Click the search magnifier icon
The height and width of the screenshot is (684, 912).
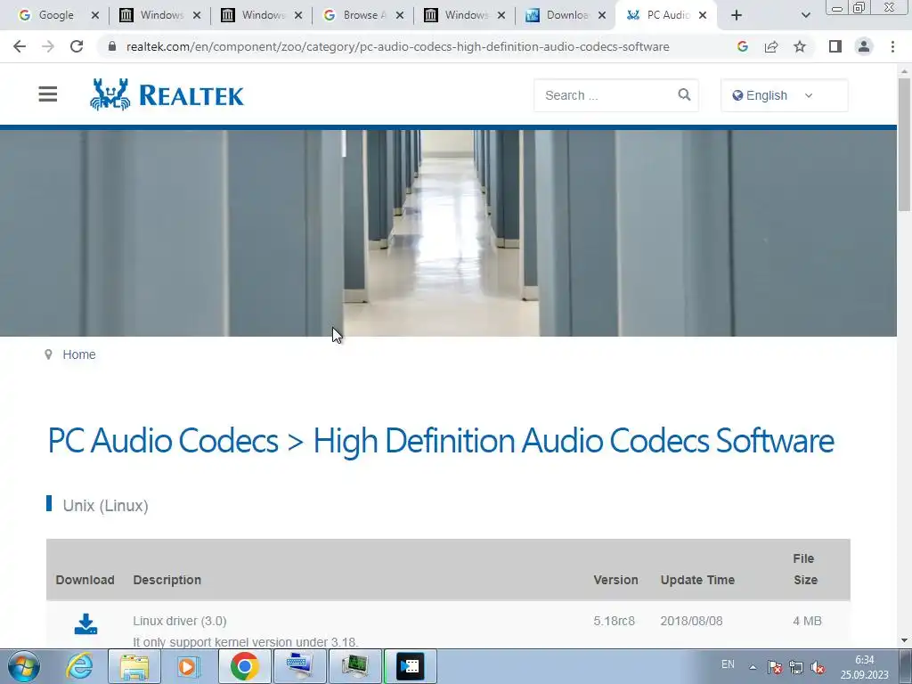point(684,94)
